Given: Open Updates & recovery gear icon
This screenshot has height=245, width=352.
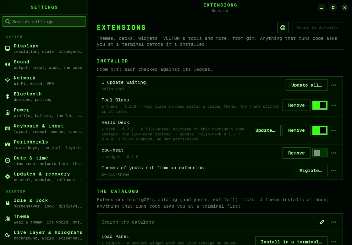Looking at the screenshot, I should [8, 177].
